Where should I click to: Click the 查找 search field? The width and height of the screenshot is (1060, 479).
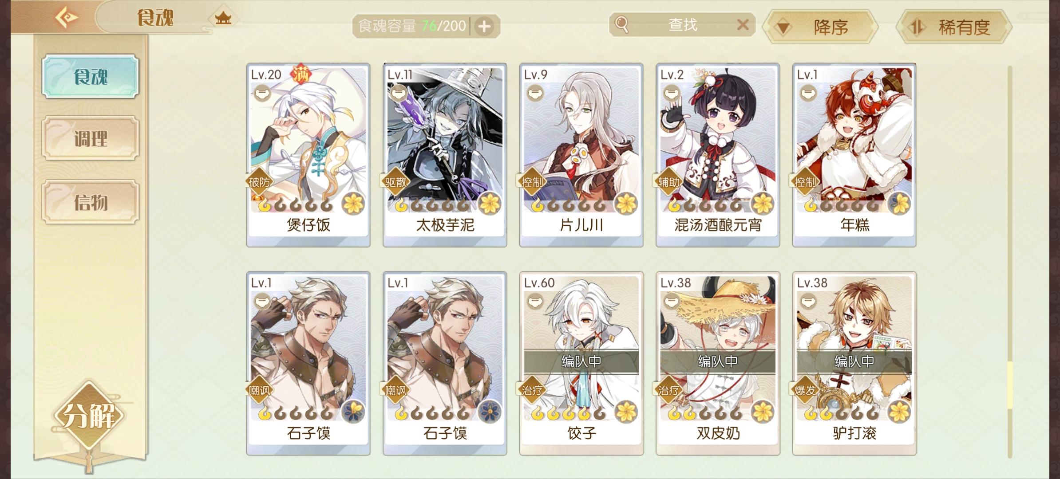pos(682,25)
